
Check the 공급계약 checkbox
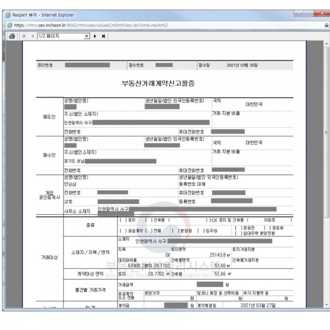(123, 231)
